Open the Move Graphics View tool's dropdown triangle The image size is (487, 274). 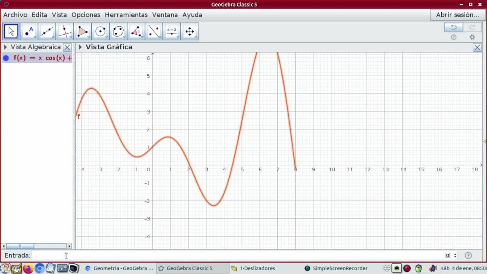[196, 37]
